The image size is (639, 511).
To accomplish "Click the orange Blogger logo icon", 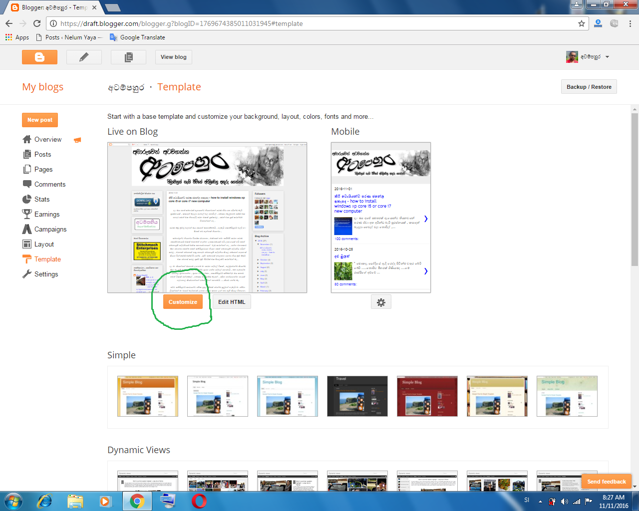I will click(39, 57).
